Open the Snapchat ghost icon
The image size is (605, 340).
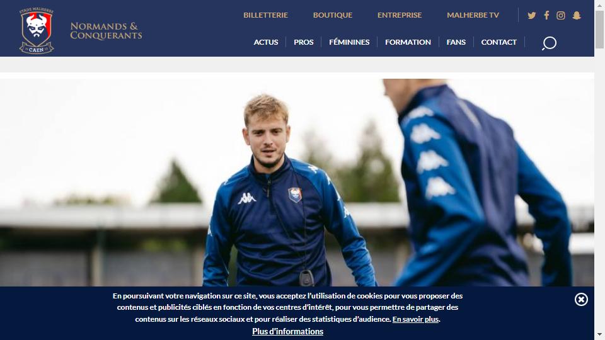577,15
